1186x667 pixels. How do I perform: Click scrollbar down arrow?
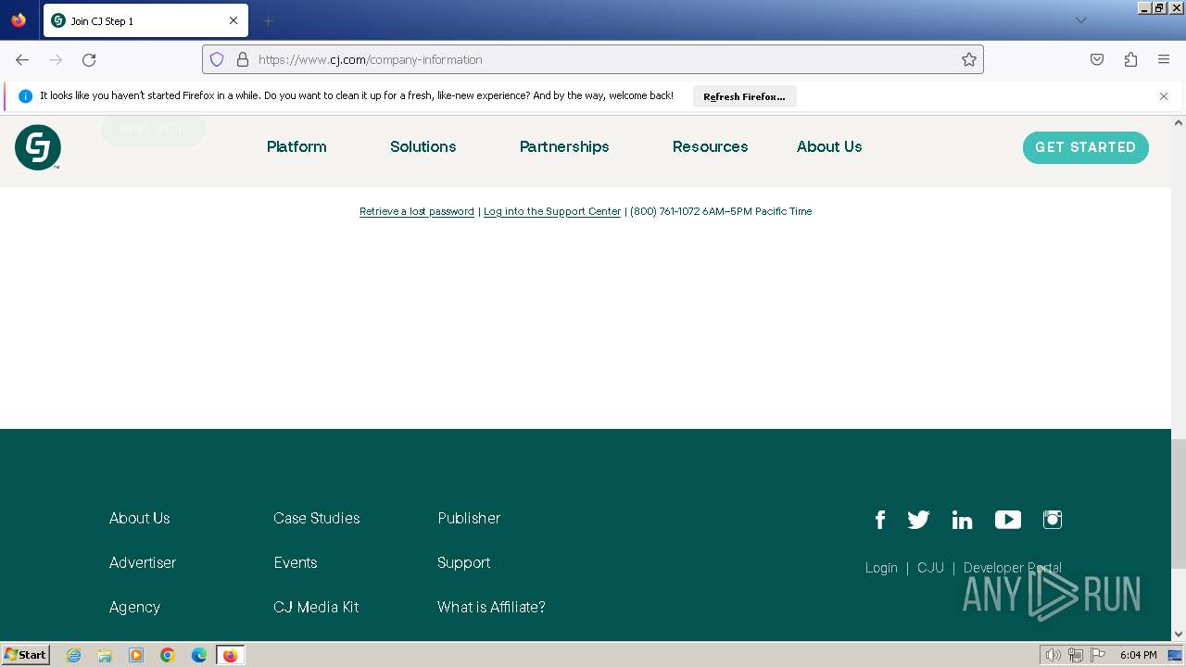[1179, 635]
